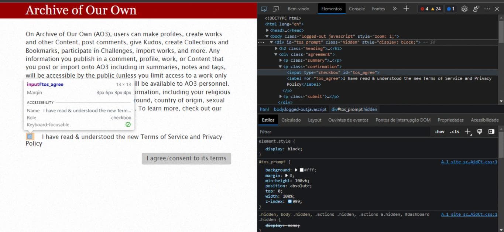Expand the p class="summary" node
The height and width of the screenshot is (232, 504).
tap(281, 60)
